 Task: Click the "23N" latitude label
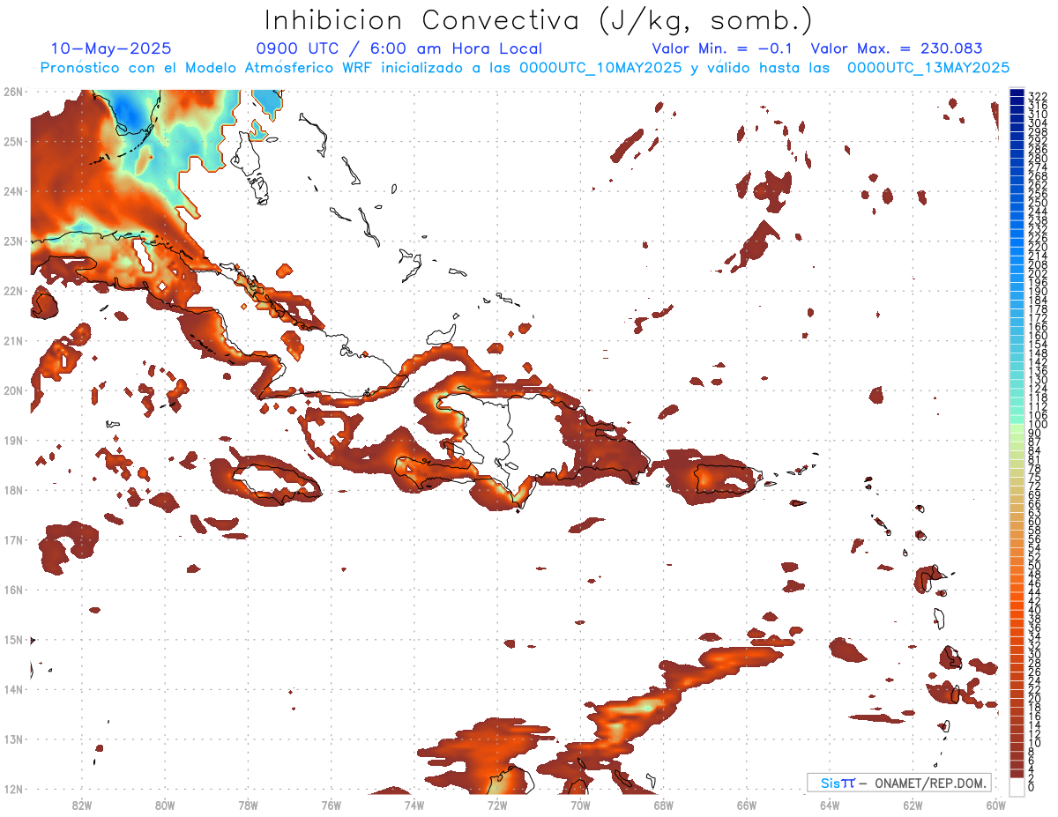pos(12,241)
